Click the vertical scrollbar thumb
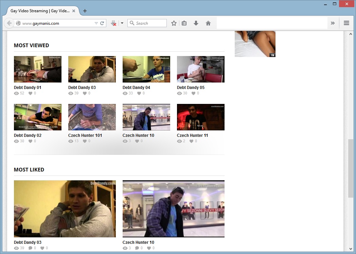Image resolution: width=356 pixels, height=254 pixels. pos(351,168)
